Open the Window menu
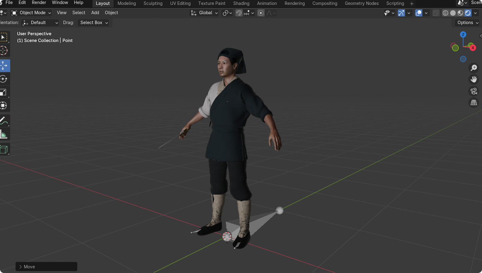 [x=60, y=3]
